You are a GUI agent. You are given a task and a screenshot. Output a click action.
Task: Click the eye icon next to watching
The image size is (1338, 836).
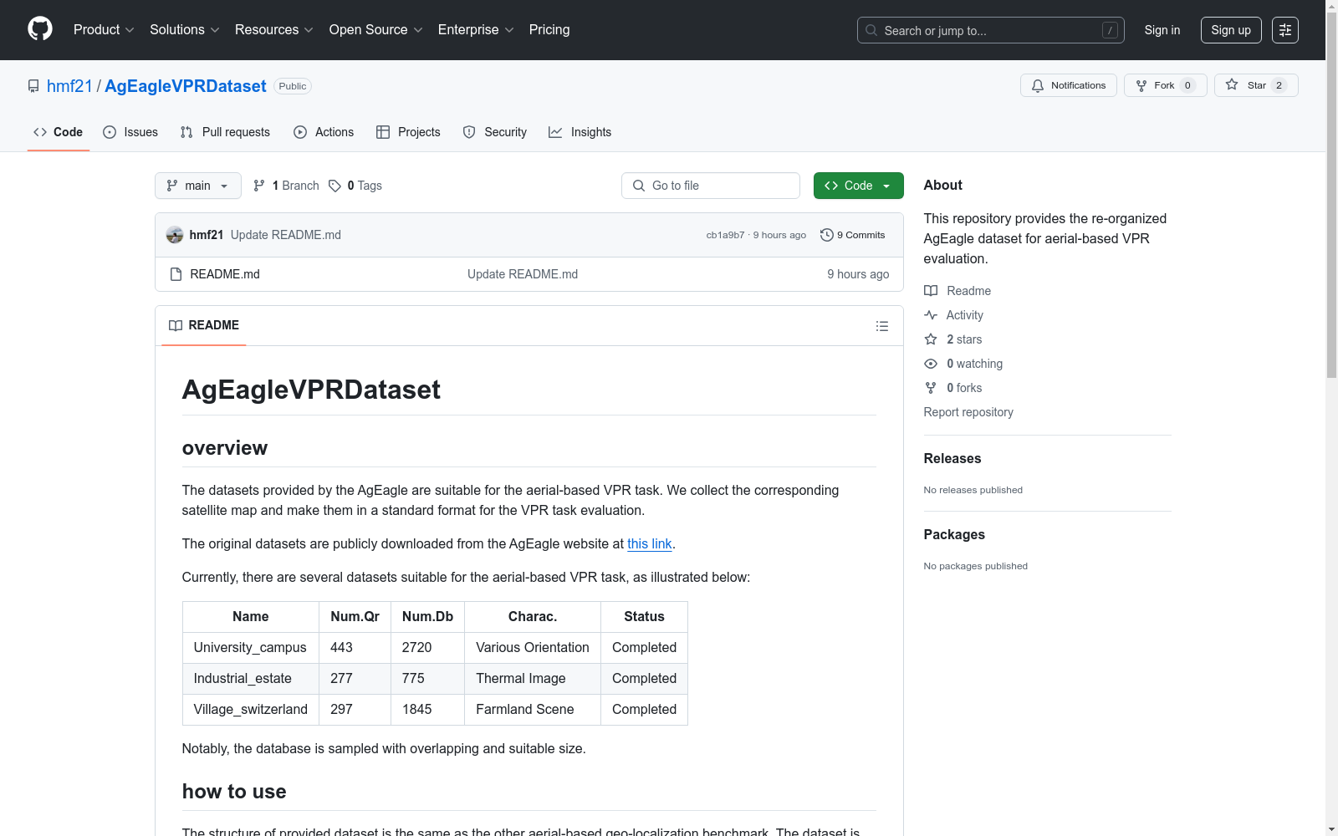[931, 364]
